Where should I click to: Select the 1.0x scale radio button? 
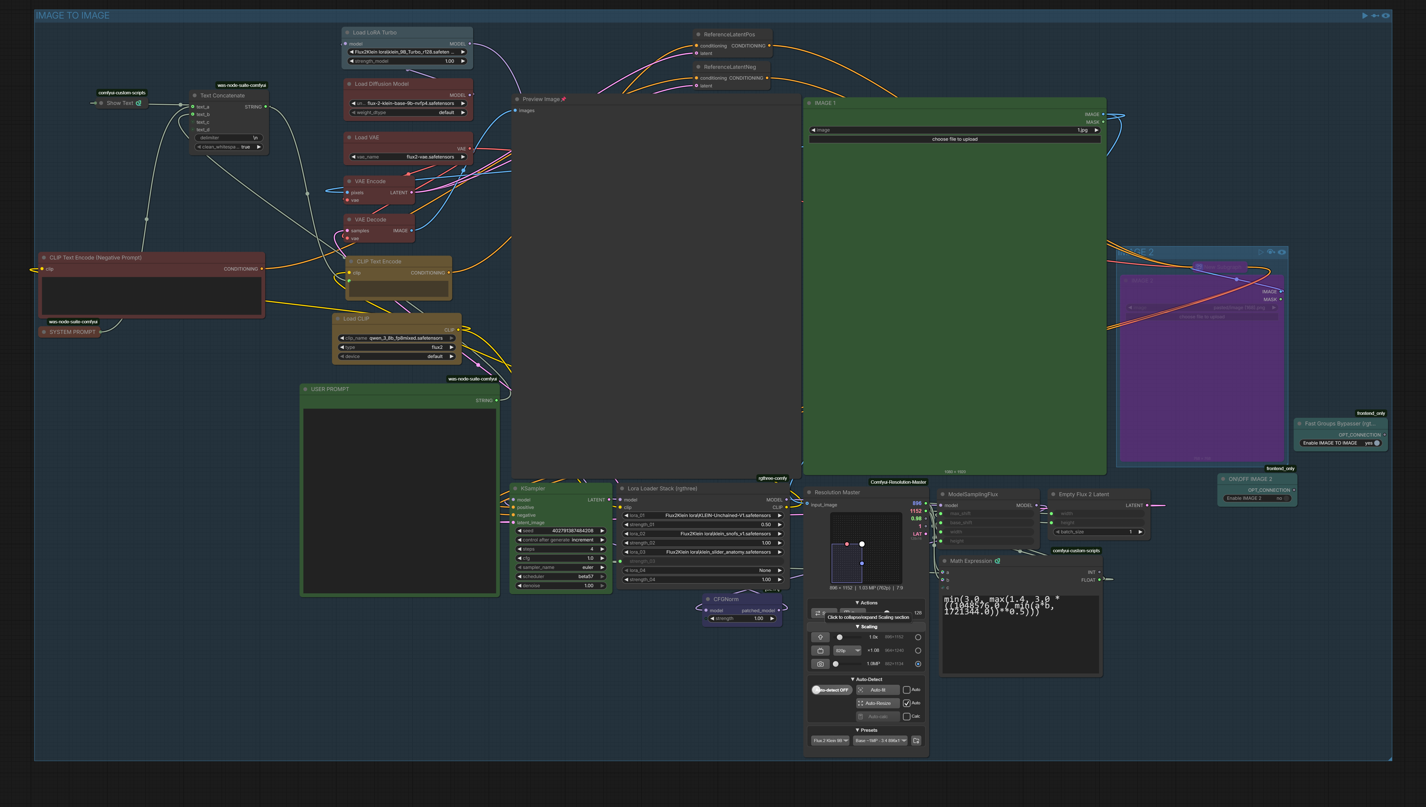918,637
